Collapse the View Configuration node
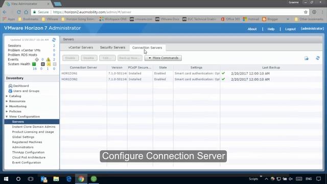 tap(7, 117)
